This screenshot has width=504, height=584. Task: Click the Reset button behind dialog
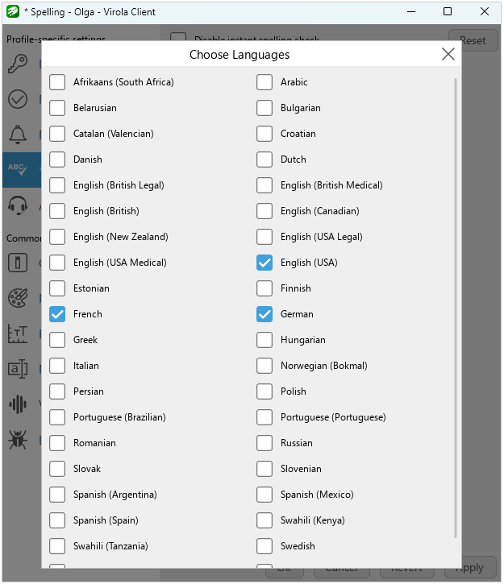coord(473,39)
